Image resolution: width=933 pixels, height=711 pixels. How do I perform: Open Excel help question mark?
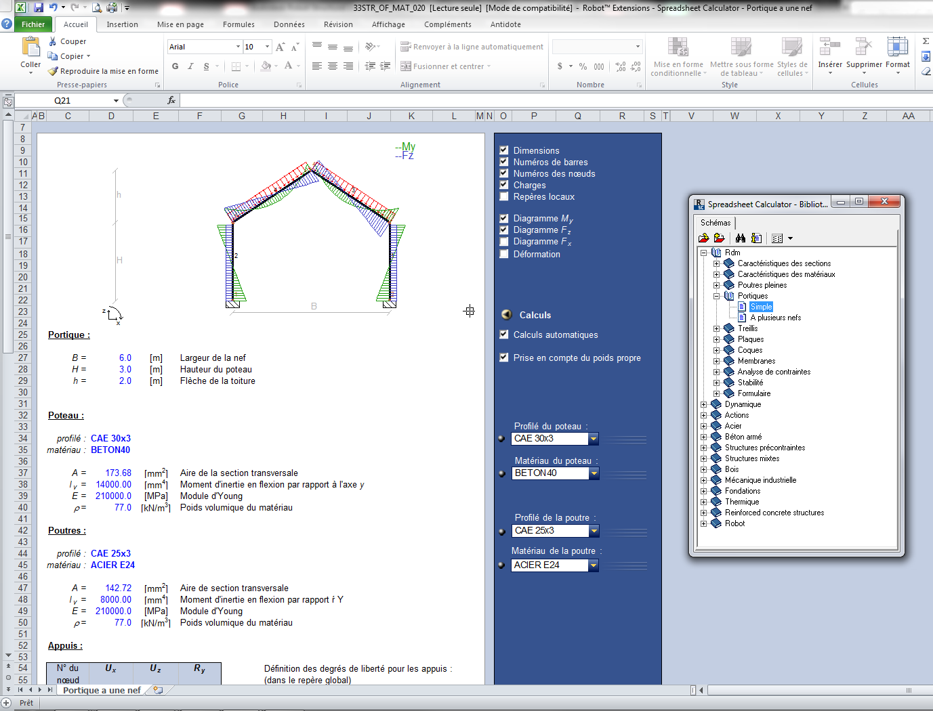pos(7,24)
